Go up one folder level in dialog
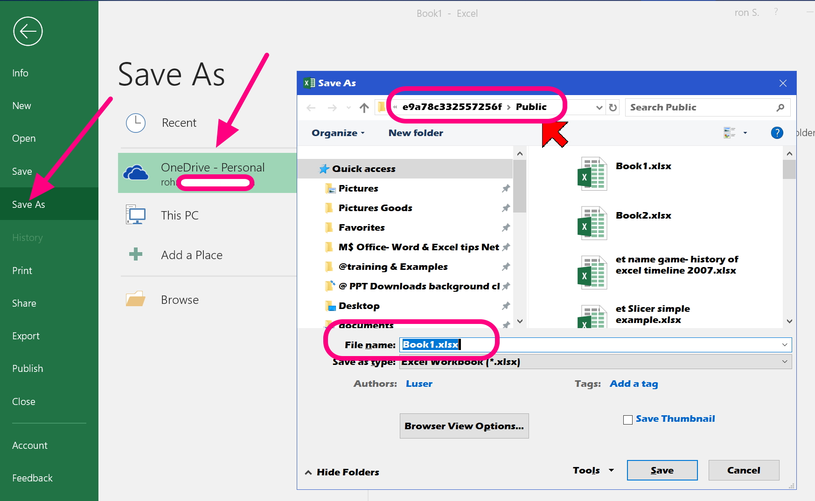The image size is (815, 501). [364, 108]
